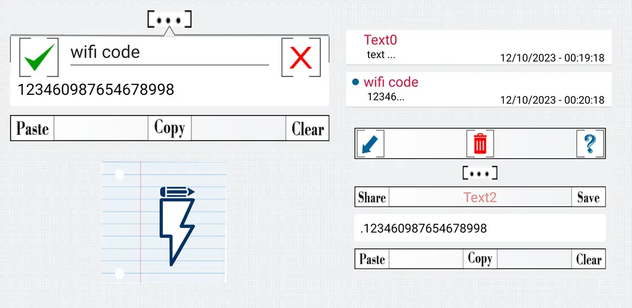Click the Save button beside Text2

pos(588,197)
